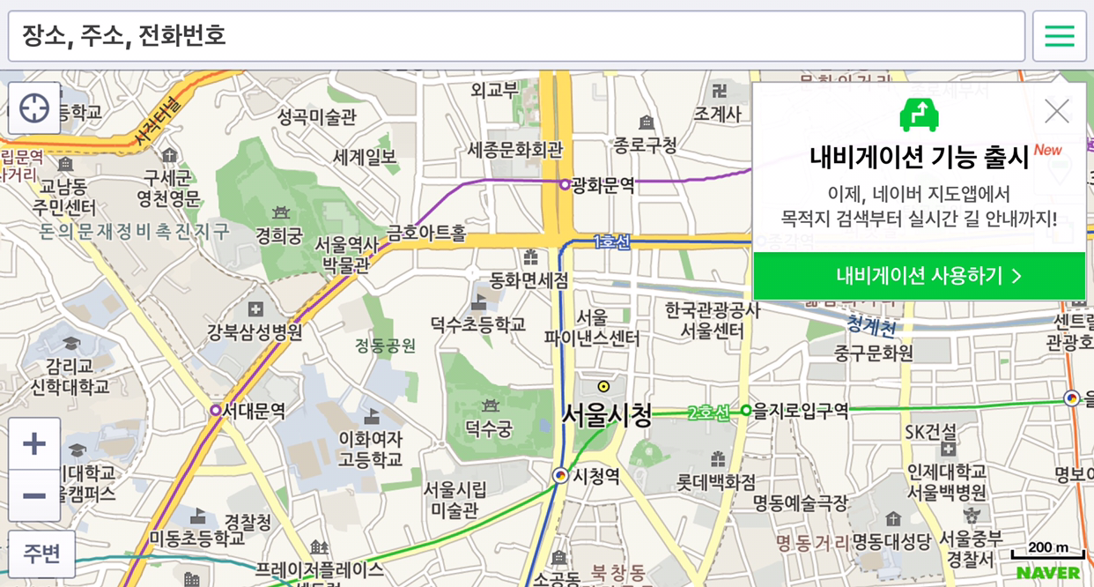Viewport: 1094px width, 587px height.
Task: Click the 롯데백화점 department store icon
Action: (x=718, y=458)
